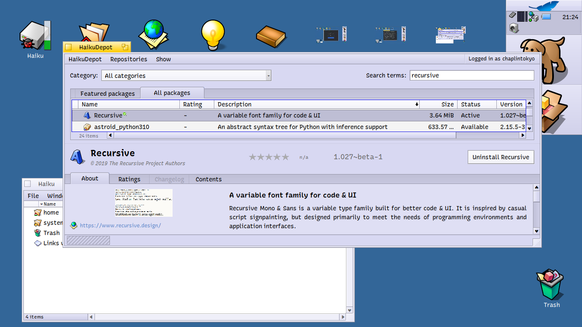Open the blue feather Deskbar menu
Image resolution: width=582 pixels, height=327 pixels.
point(544,6)
